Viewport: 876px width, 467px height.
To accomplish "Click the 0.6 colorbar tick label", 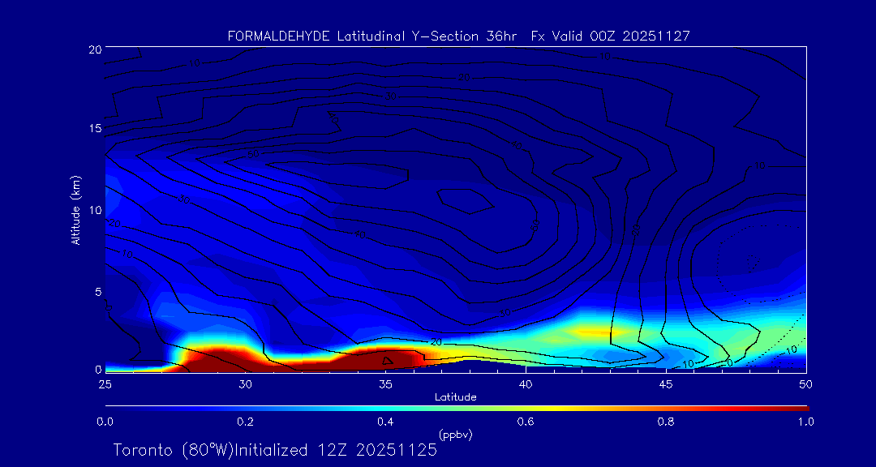I will [x=526, y=422].
